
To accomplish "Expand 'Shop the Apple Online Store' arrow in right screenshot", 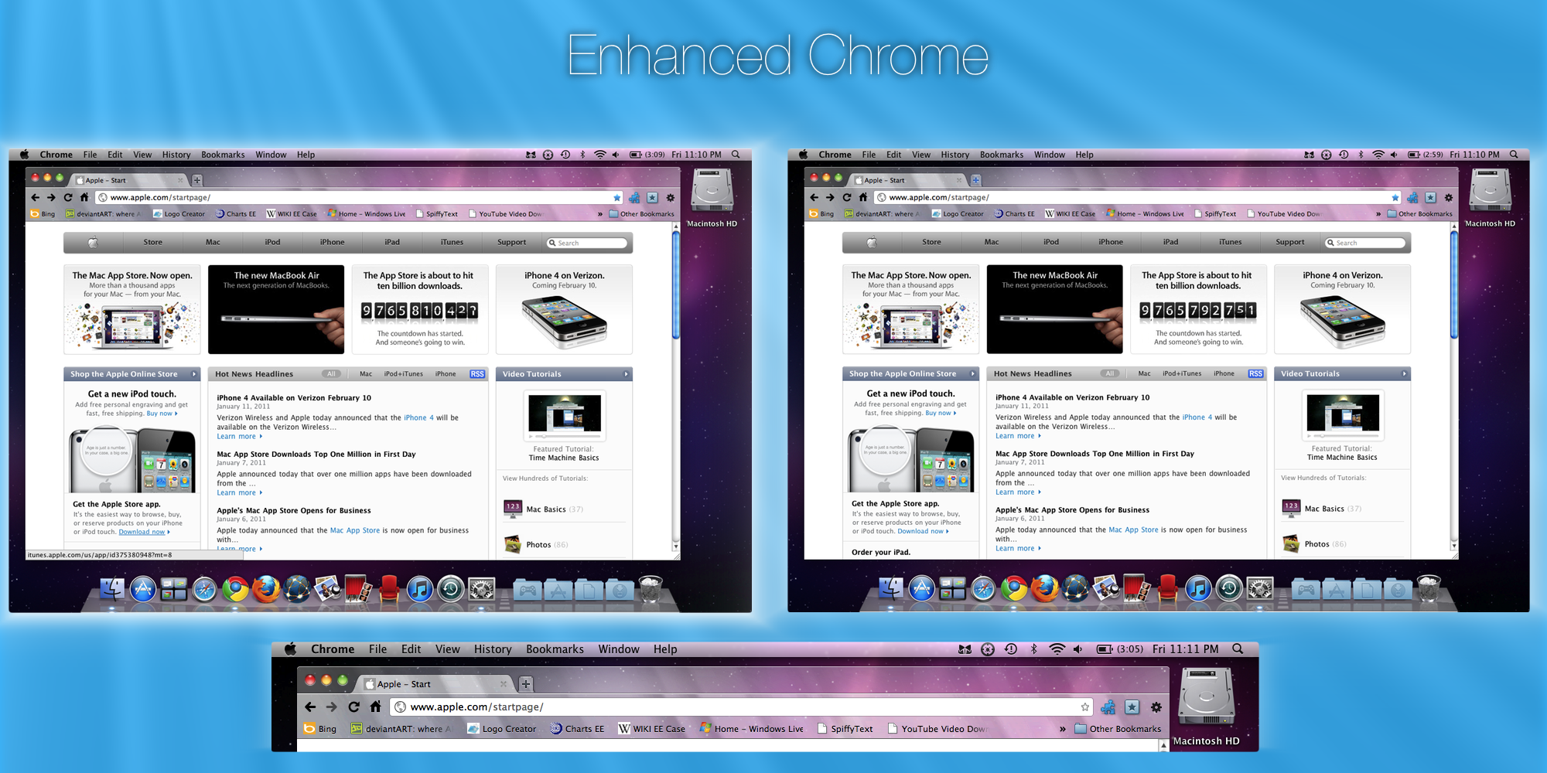I will click(x=973, y=374).
